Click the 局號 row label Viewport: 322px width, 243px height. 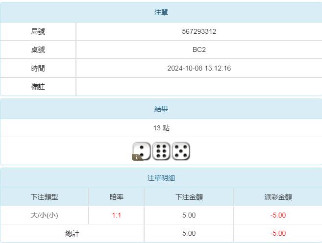(38, 31)
